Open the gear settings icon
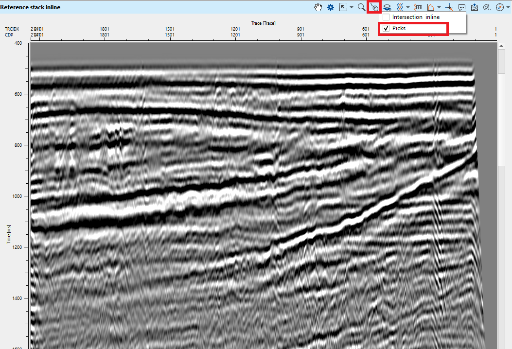Image resolution: width=512 pixels, height=349 pixels. coord(331,7)
